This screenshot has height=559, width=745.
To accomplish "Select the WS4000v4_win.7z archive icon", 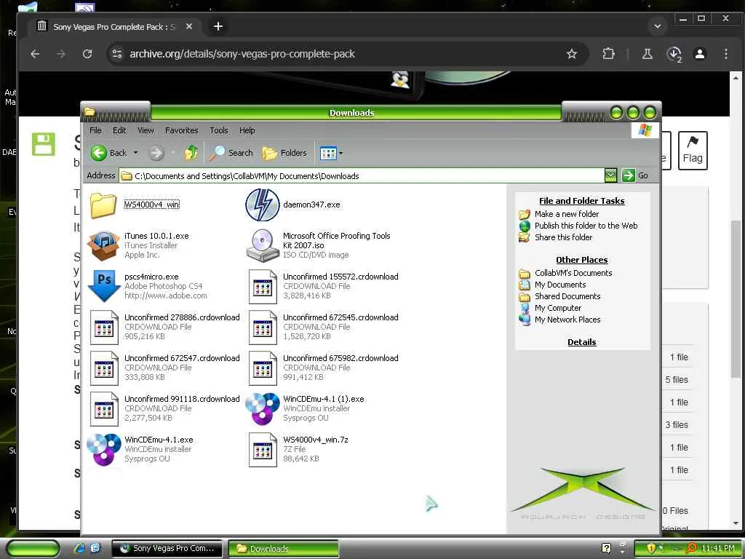I will (x=263, y=450).
